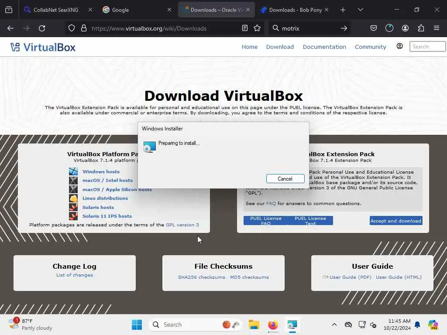
Task: Open the SHA256 checksums link
Action: pos(201,277)
